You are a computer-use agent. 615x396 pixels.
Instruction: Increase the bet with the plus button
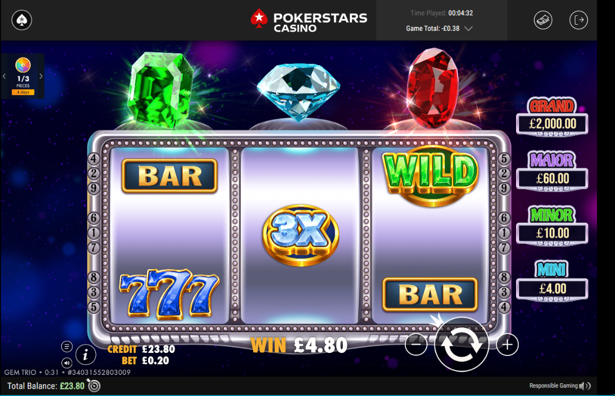(x=507, y=345)
